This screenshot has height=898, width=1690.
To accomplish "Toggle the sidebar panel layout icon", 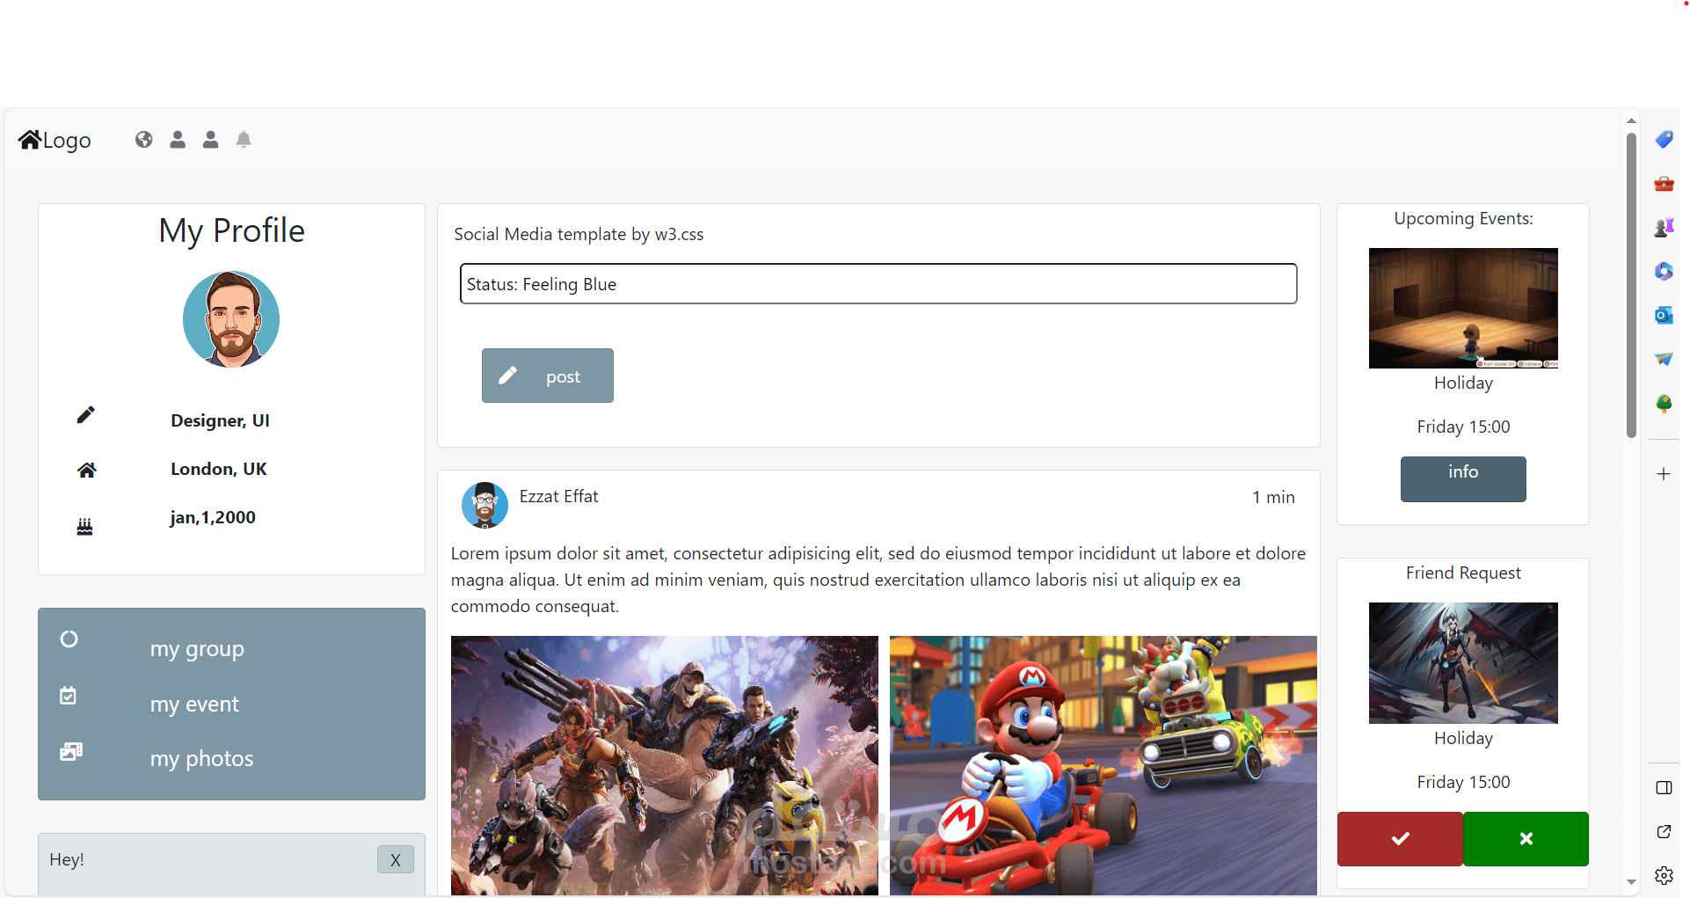I will [x=1664, y=788].
